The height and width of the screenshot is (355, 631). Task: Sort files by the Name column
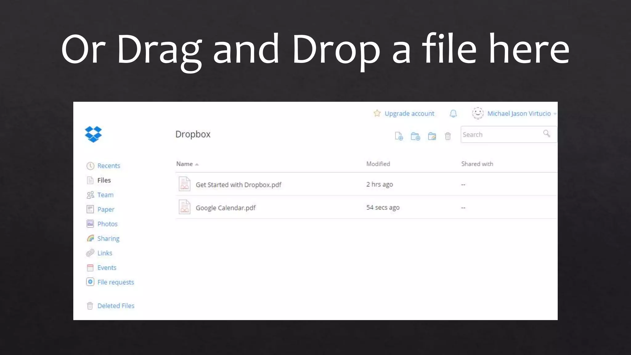[x=185, y=164]
